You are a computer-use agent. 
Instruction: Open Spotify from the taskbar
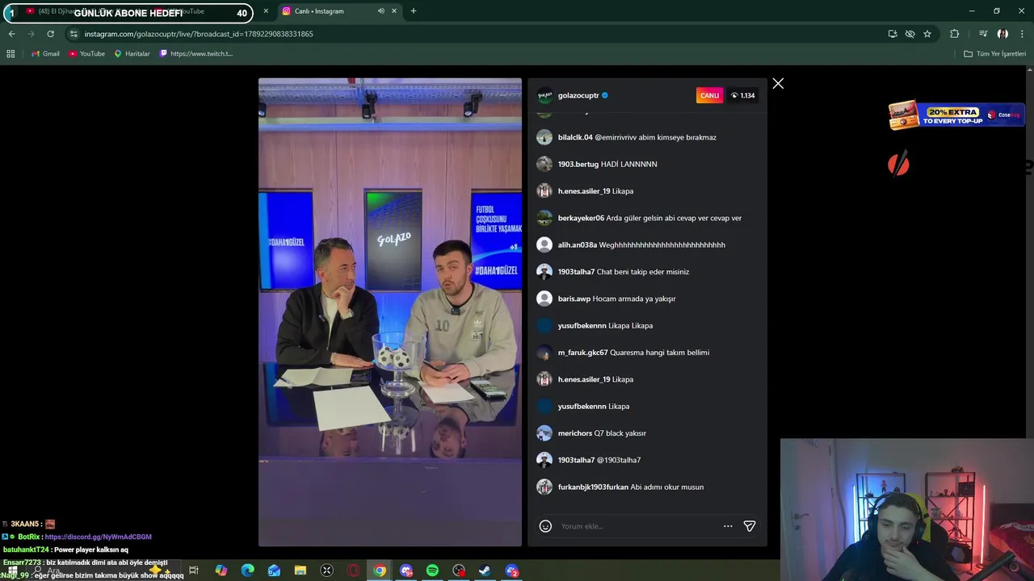(432, 571)
